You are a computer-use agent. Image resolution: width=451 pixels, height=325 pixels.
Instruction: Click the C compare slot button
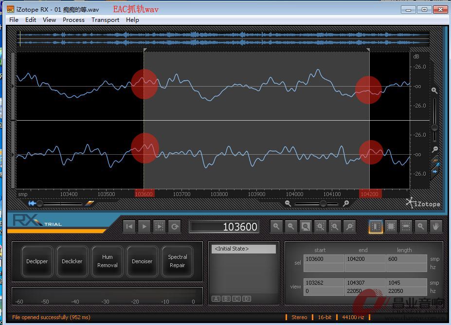coord(236,299)
